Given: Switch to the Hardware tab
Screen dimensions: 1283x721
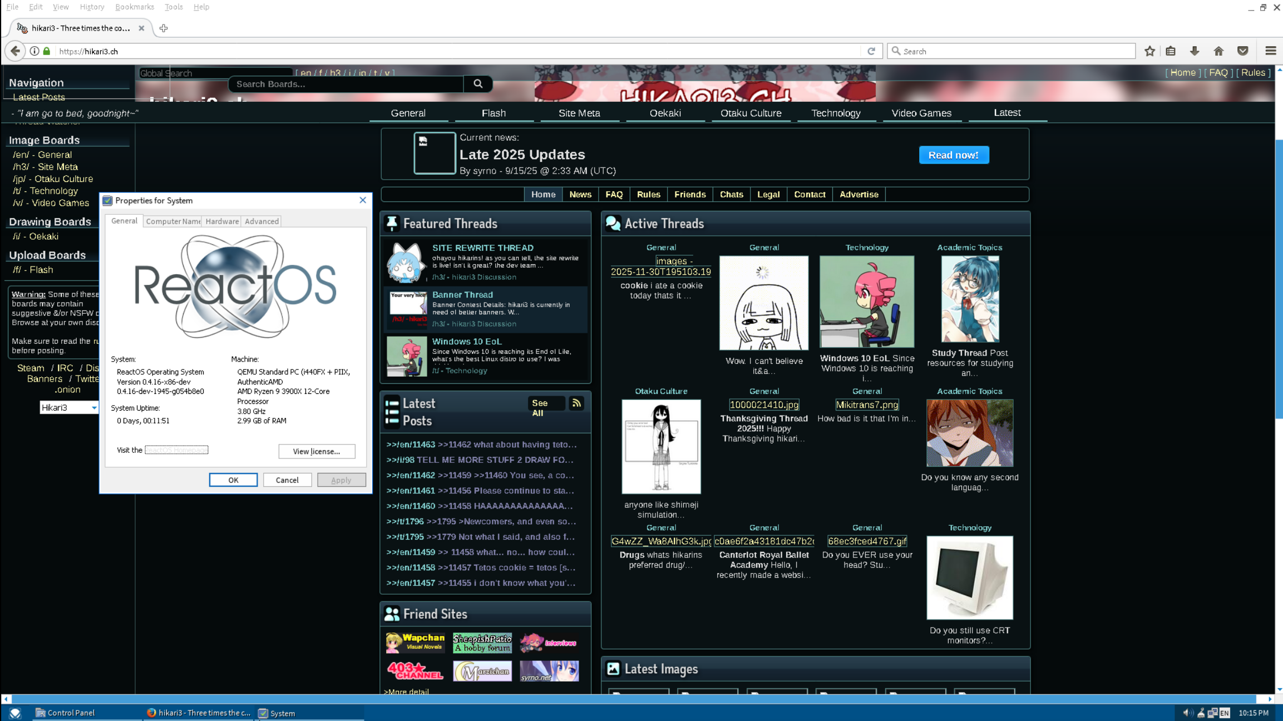Looking at the screenshot, I should tap(222, 221).
